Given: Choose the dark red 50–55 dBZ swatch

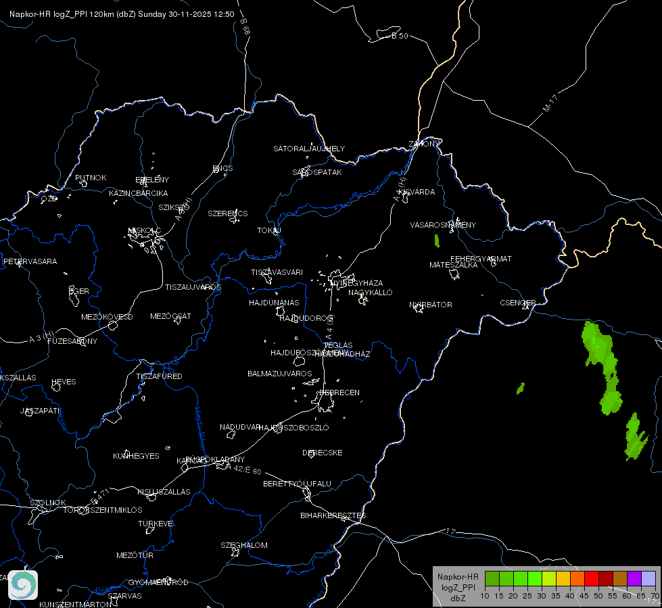Looking at the screenshot, I should click(x=606, y=579).
